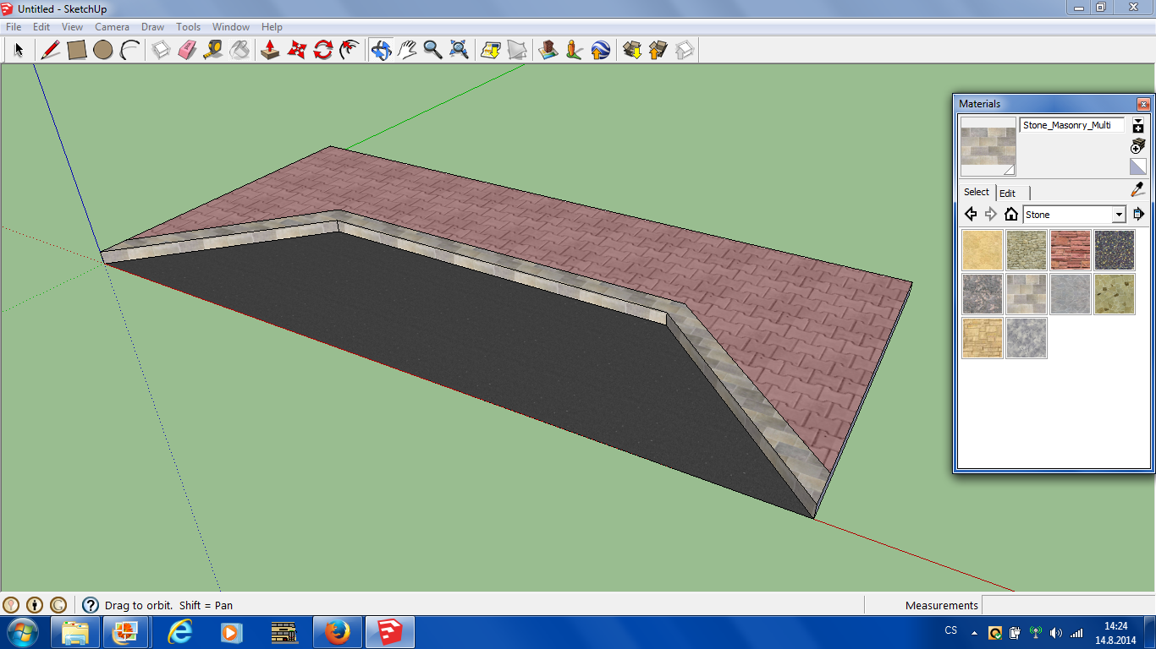This screenshot has height=649, width=1156.
Task: Select the Line pencil tool
Action: click(x=50, y=51)
